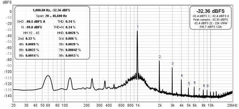Click the large "-32.36 dBFS" level readout
Viewport: 239px width, 109px height.
(211, 11)
